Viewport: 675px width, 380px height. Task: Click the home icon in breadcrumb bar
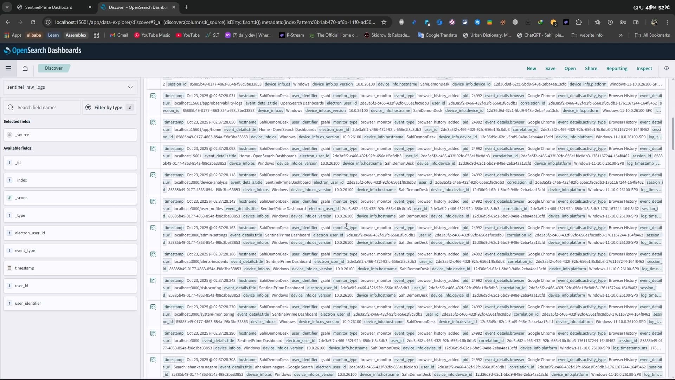coord(25,68)
